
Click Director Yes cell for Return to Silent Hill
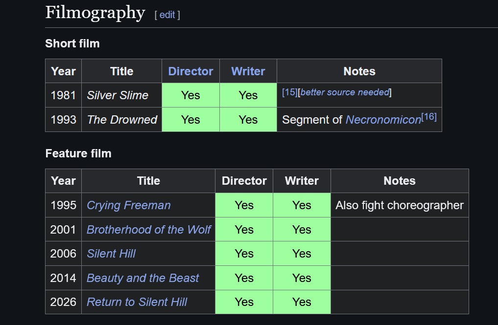[x=244, y=302]
